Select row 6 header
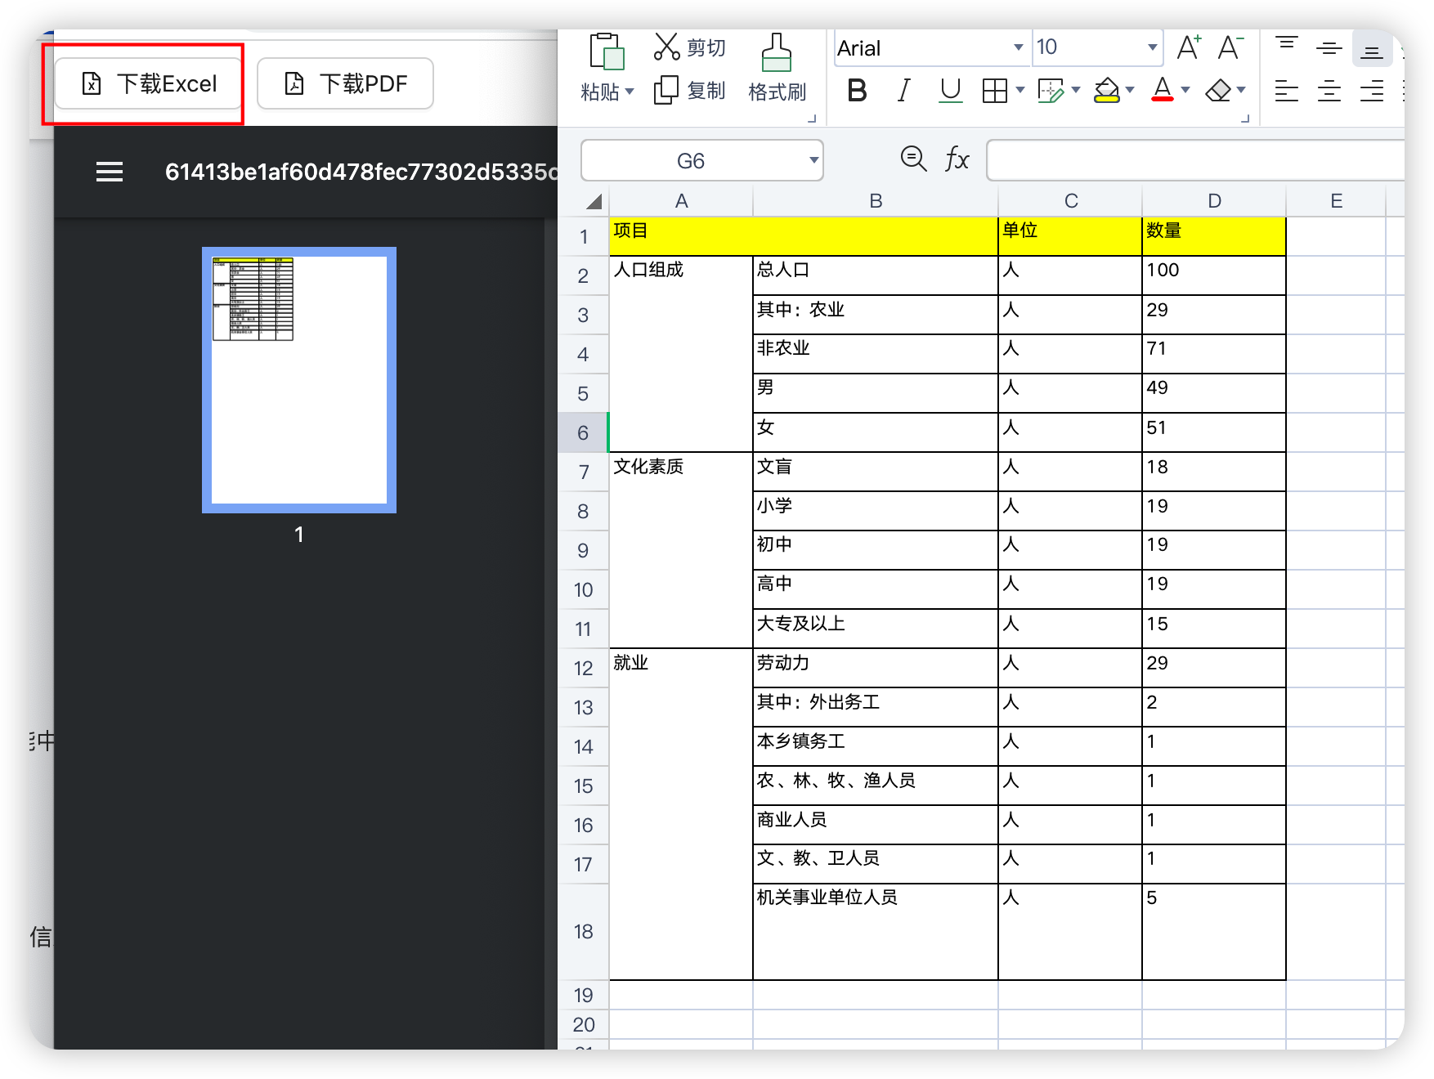The image size is (1434, 1079). [583, 432]
